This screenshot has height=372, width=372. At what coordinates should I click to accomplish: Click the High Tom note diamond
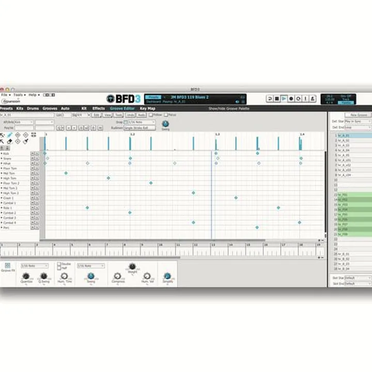[x=109, y=178]
